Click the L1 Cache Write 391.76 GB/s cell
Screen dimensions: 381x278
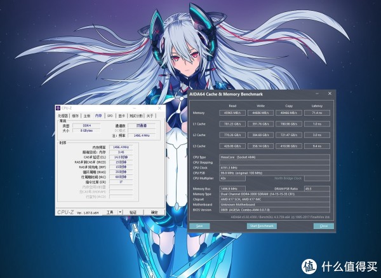tap(260, 124)
